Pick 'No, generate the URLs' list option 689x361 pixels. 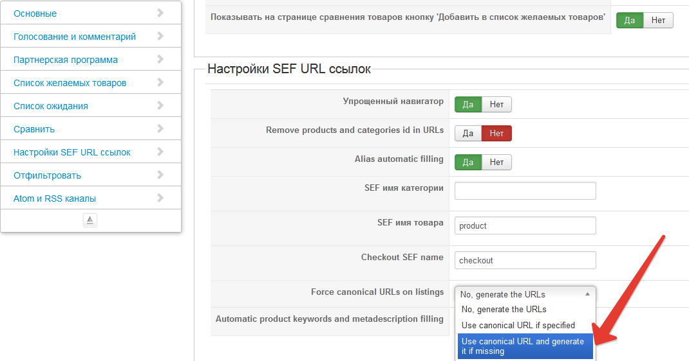click(x=504, y=309)
